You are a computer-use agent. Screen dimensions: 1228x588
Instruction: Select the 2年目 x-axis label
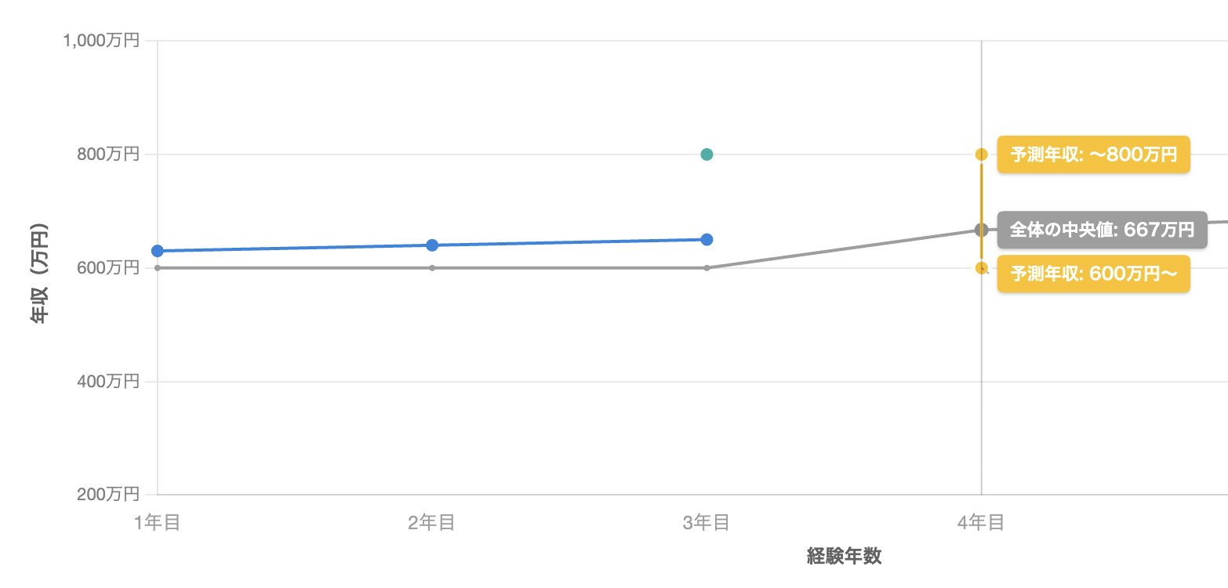tap(432, 523)
